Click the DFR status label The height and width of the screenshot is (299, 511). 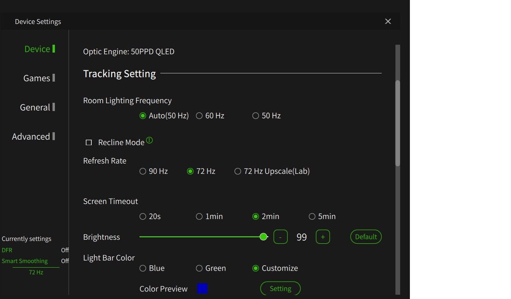pyautogui.click(x=7, y=250)
